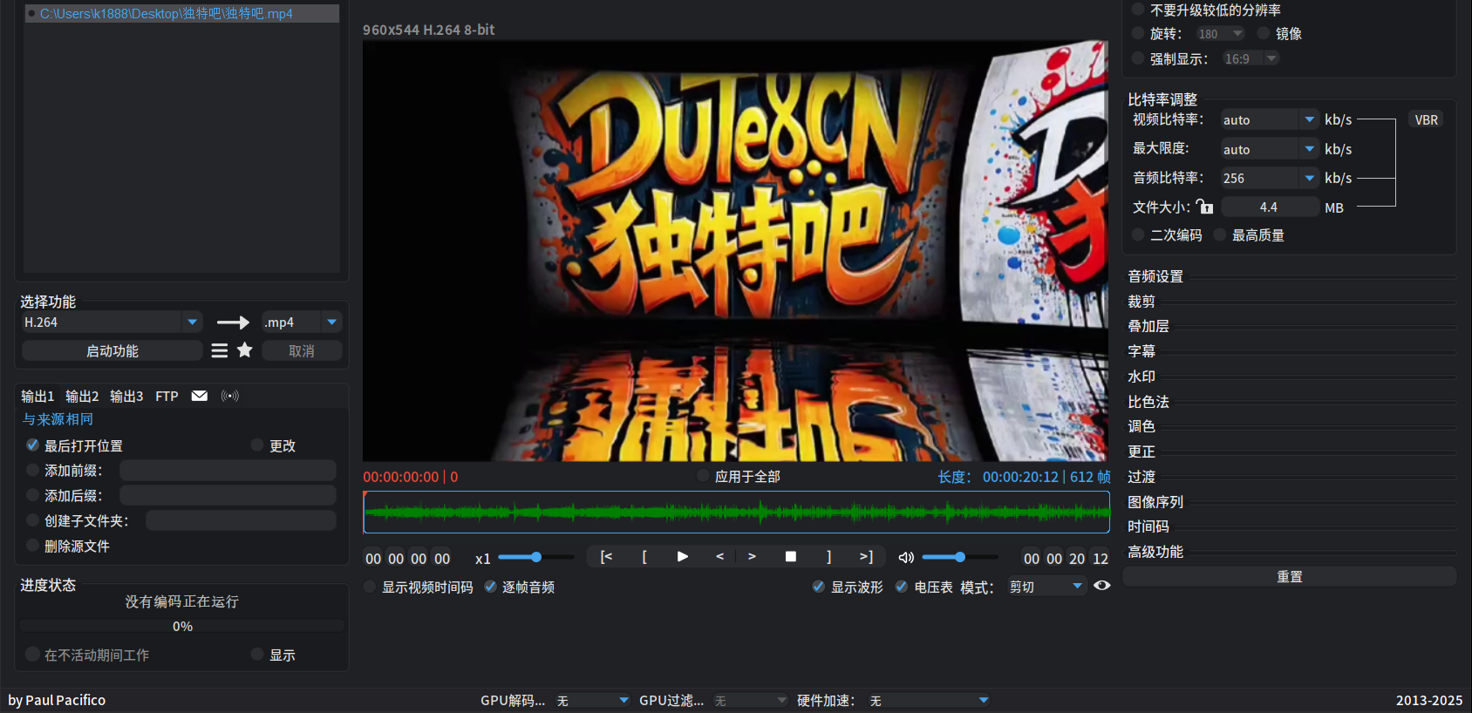Step back one frame with the < button

pos(719,556)
